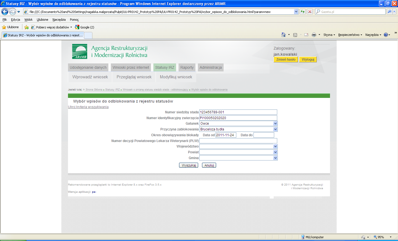Screen dimensions: 398x241
Task: Open the Administracja tab
Action: (211, 68)
